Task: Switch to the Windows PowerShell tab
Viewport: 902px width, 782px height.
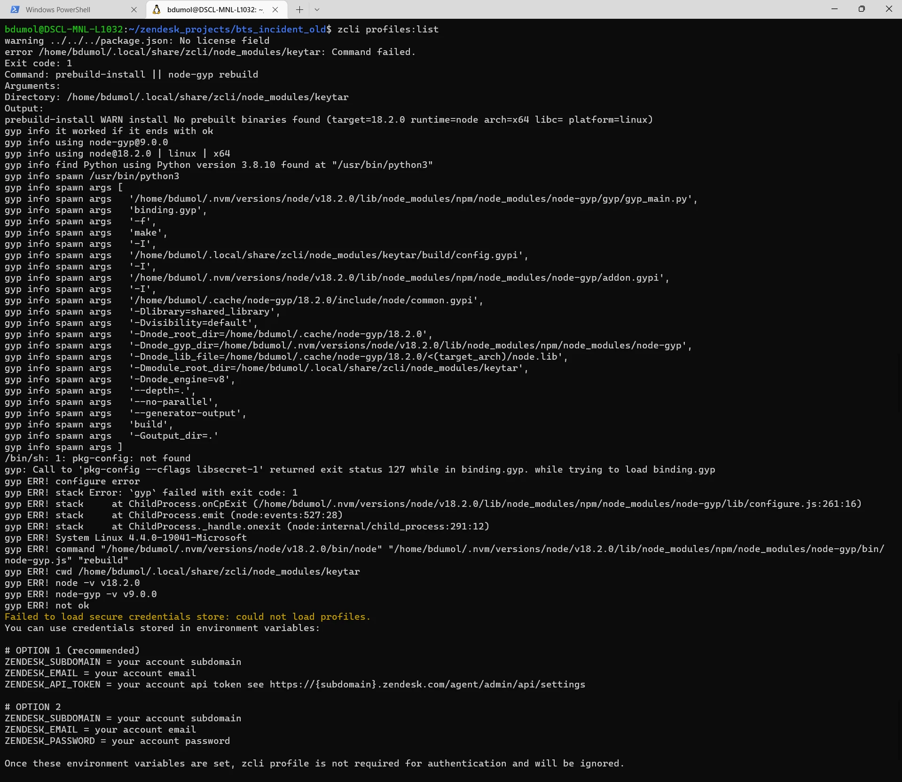Action: point(73,9)
